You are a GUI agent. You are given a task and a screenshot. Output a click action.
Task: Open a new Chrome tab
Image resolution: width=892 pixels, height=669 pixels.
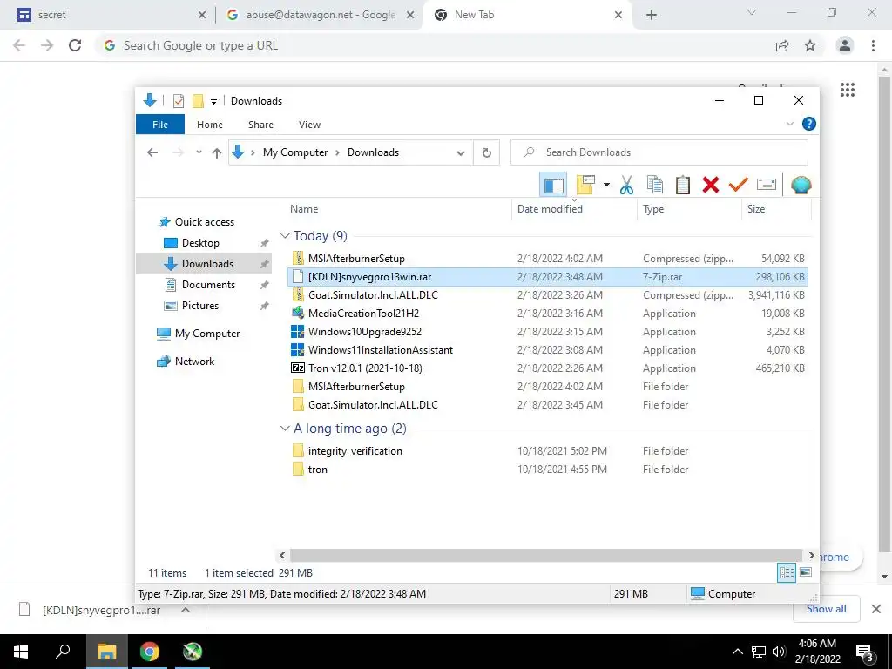[652, 15]
